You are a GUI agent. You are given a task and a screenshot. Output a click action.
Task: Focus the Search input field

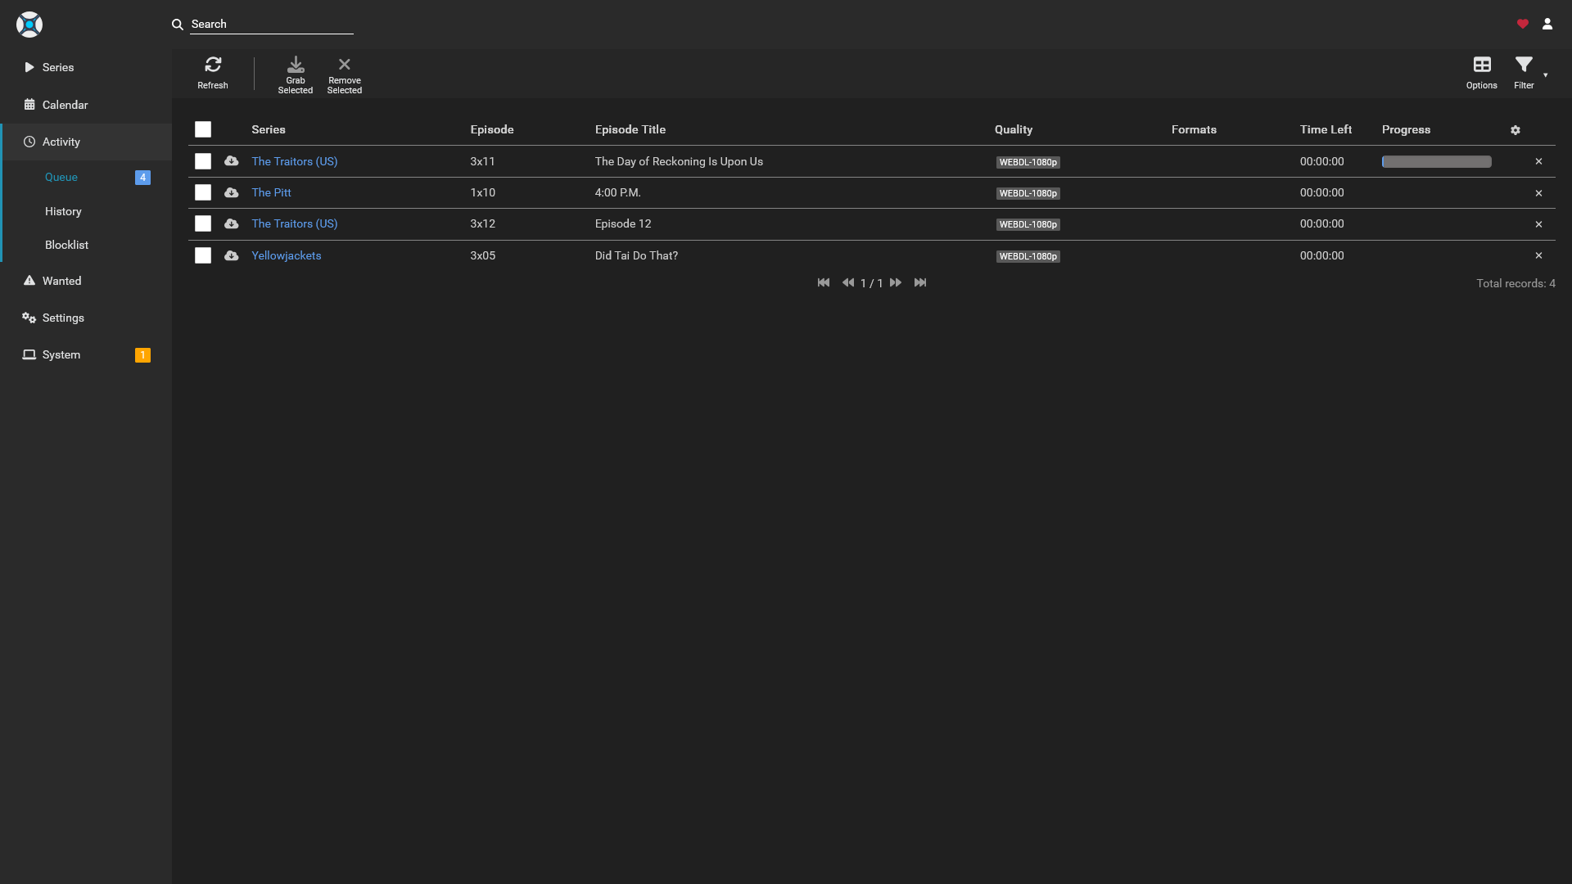pos(272,25)
